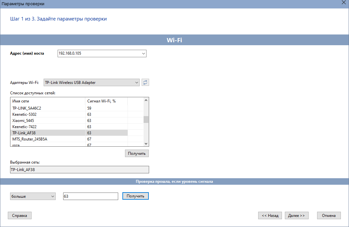349x227 pixels.
Task: Click the scroll up arrow in network list
Action: point(146,100)
